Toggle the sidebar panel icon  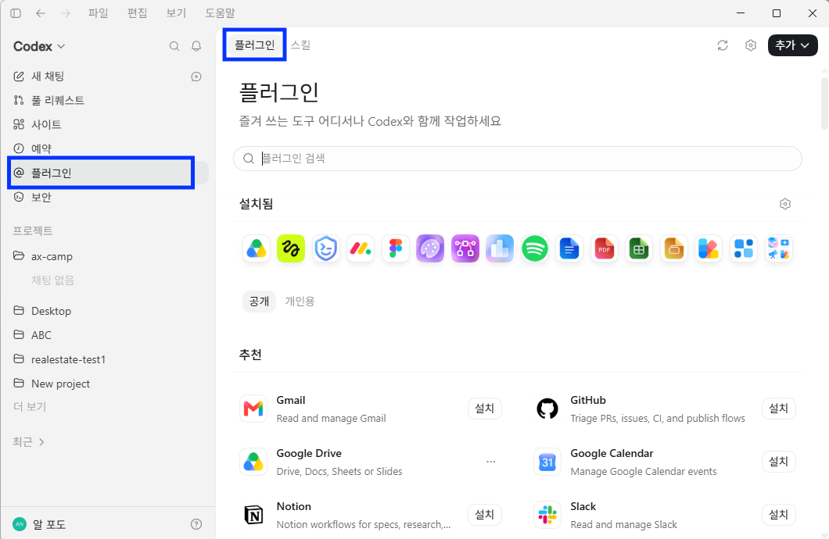pos(16,13)
